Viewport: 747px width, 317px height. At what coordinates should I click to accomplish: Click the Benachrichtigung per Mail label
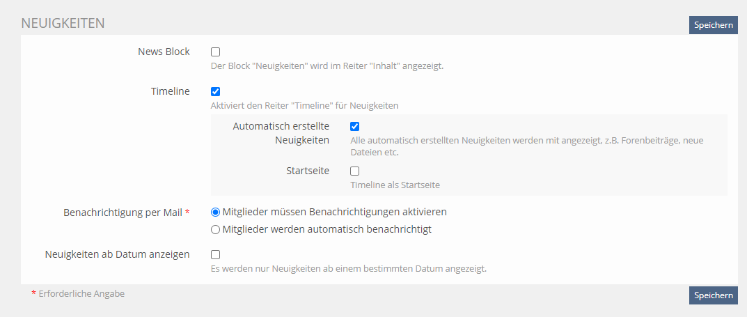coord(124,212)
